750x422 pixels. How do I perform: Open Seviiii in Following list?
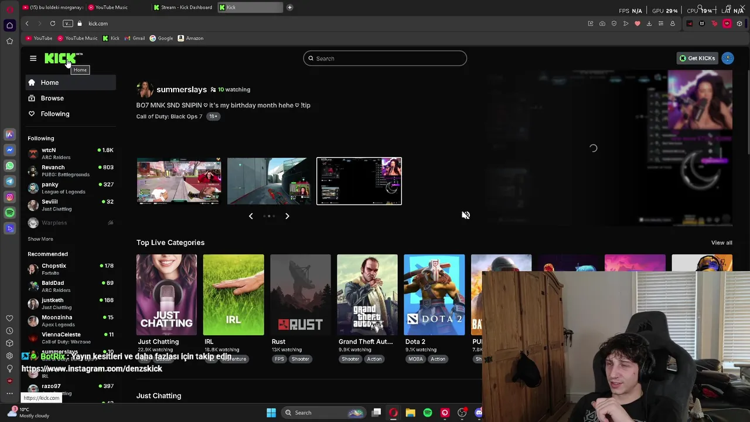[x=71, y=205]
